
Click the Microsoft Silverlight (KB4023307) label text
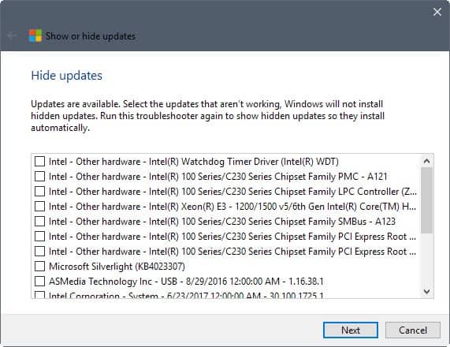[x=117, y=267]
